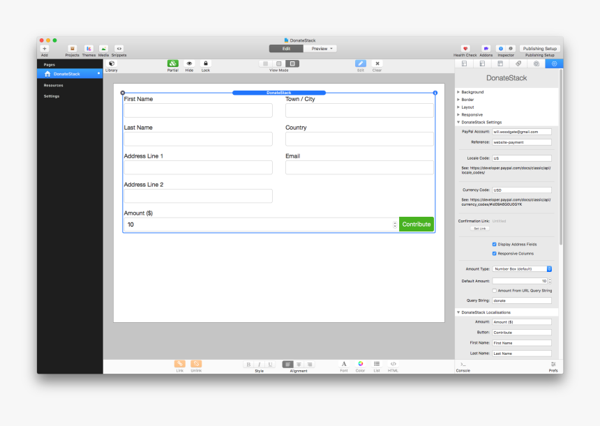Open the Snippets panel
Viewport: 600px width, 426px height.
(x=119, y=49)
